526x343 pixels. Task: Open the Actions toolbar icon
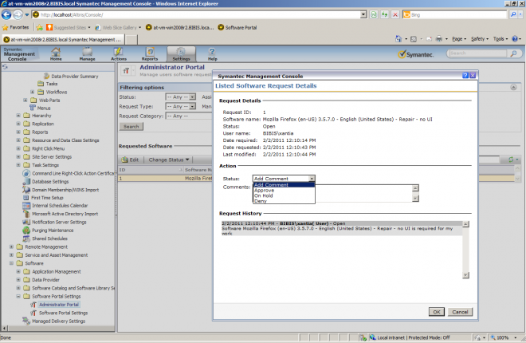pyautogui.click(x=119, y=53)
